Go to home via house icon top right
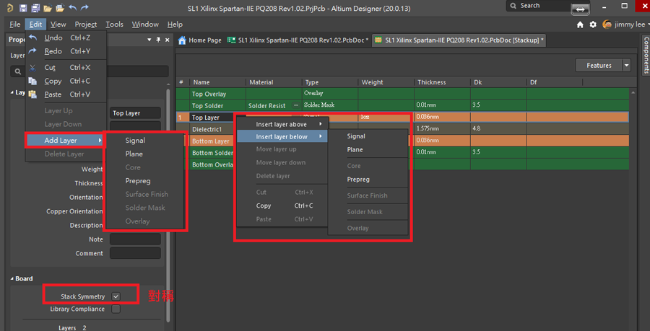 click(x=581, y=24)
